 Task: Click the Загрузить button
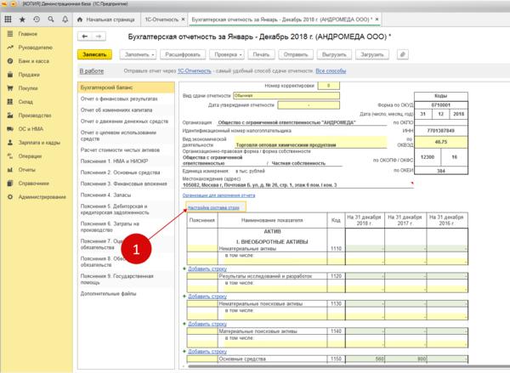point(372,54)
